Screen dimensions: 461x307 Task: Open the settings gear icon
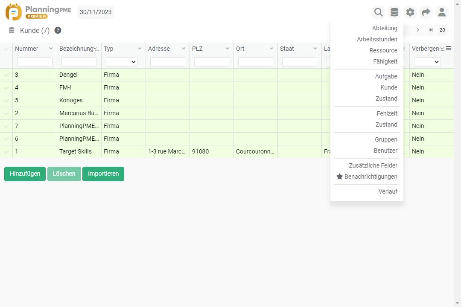tap(410, 12)
